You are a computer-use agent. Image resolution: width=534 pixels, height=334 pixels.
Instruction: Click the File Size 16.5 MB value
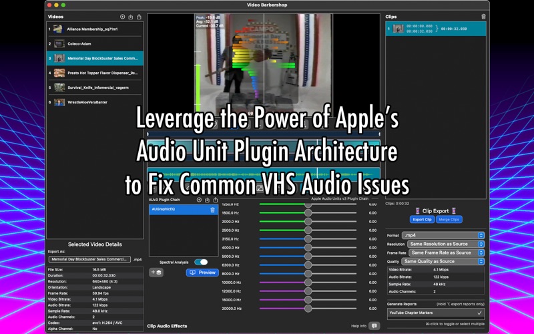99,270
